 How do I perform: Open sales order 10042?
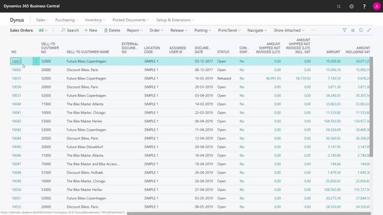pyautogui.click(x=16, y=121)
